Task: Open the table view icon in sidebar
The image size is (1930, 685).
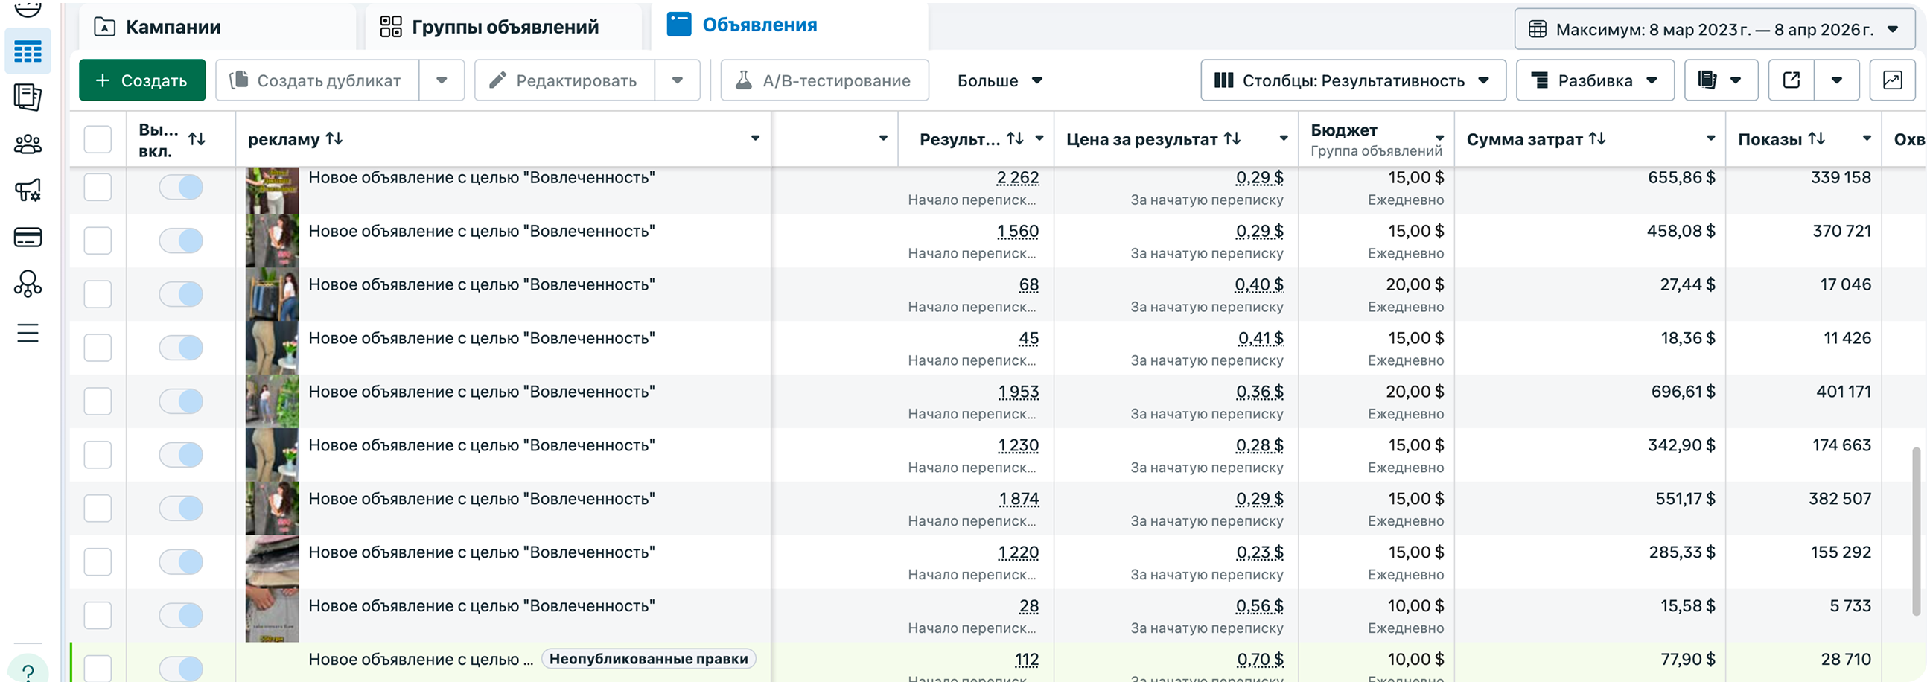Action: point(28,51)
